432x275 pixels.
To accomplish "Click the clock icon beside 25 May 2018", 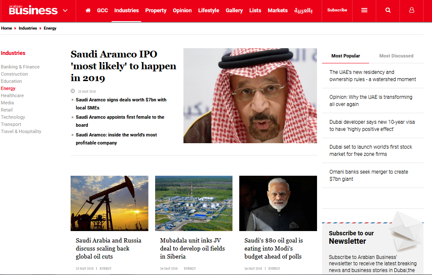I will click(x=73, y=91).
